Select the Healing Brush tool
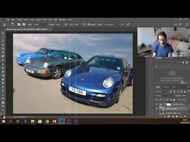This screenshot has height=142, width=190. (x=3, y=56)
